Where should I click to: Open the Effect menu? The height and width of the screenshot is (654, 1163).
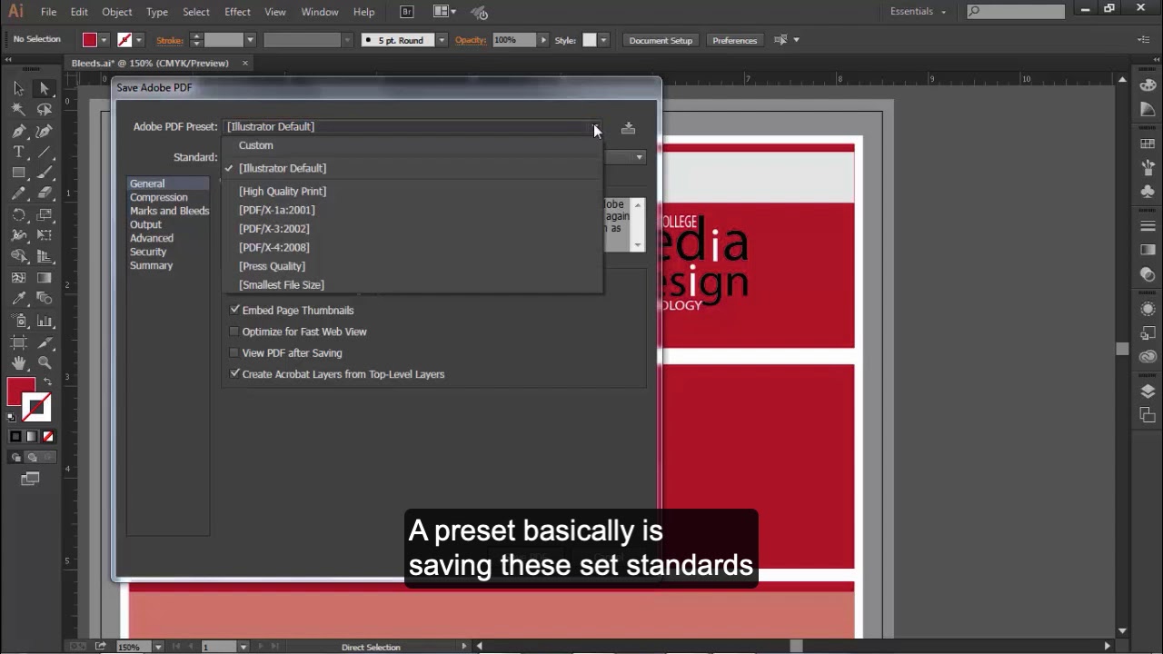pos(237,12)
